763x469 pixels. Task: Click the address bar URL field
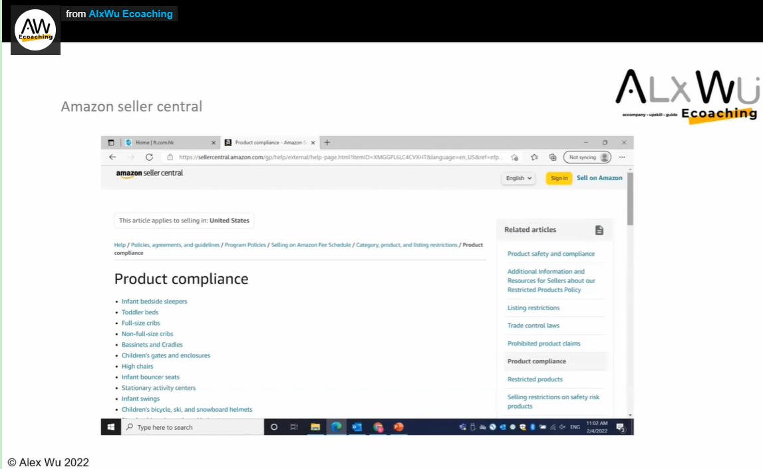(x=341, y=157)
